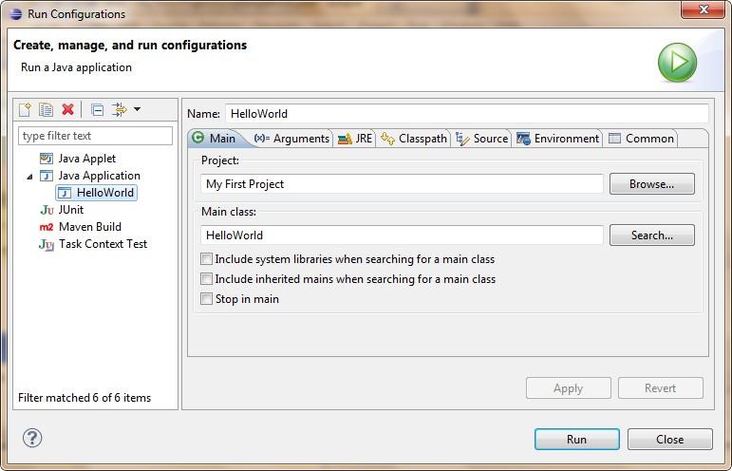Screen dimensions: 732x471
Task: Click the Project text field
Action: pos(402,184)
